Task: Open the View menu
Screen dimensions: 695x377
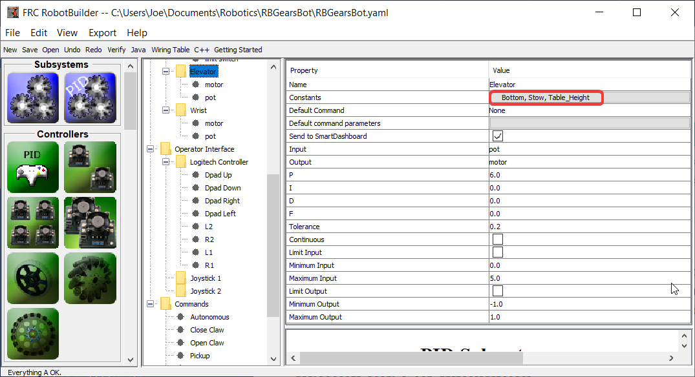Action: [x=67, y=33]
